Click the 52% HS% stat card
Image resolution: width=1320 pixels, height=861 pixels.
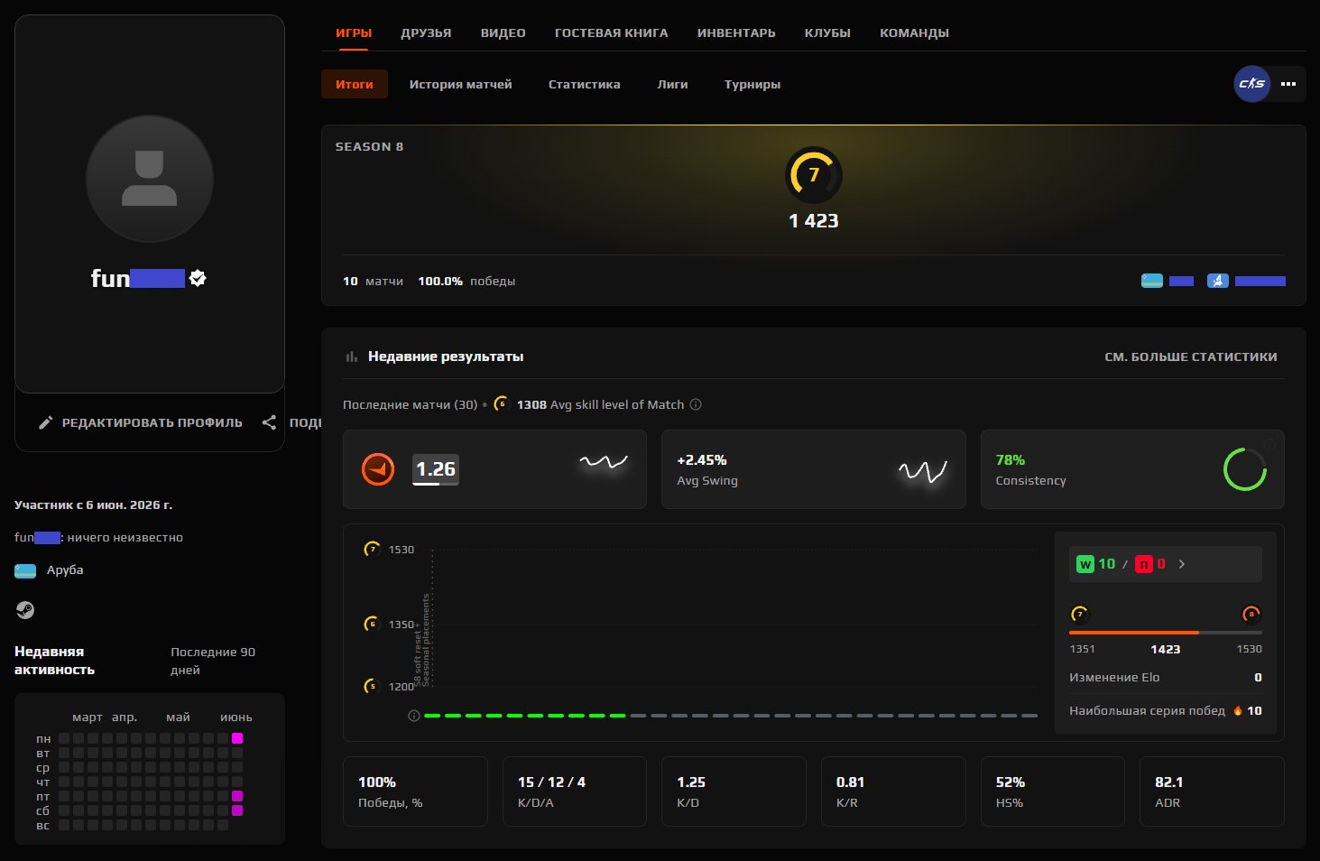[x=1053, y=792]
